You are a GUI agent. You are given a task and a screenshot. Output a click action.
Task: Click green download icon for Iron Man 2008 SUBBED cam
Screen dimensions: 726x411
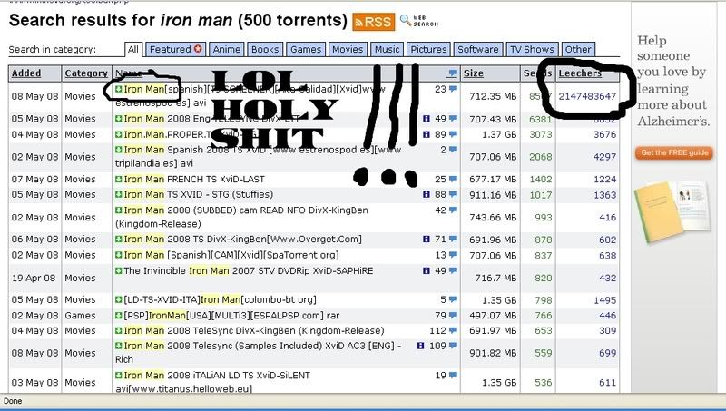119,210
